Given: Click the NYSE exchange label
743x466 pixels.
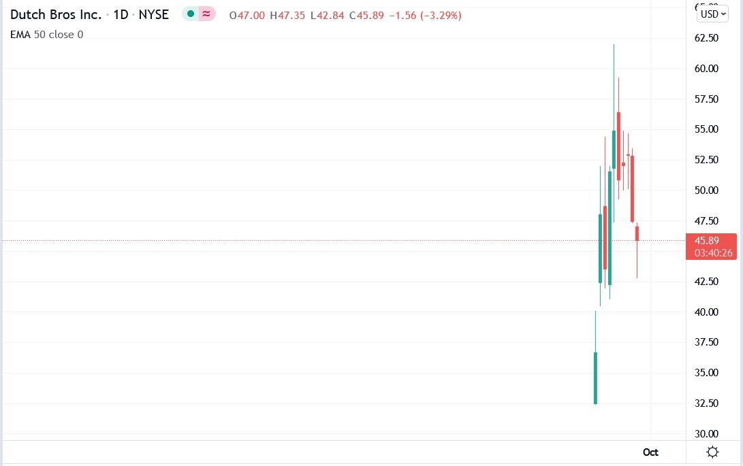Looking at the screenshot, I should 153,14.
